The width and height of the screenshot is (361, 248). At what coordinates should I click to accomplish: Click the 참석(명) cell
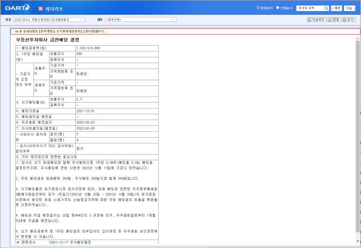62,134
